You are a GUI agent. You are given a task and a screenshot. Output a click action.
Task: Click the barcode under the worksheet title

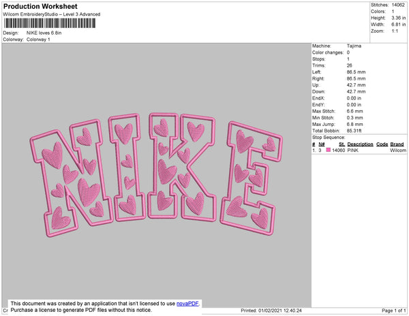pos(50,23)
